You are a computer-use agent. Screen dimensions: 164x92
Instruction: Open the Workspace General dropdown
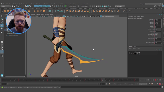(153, 4)
